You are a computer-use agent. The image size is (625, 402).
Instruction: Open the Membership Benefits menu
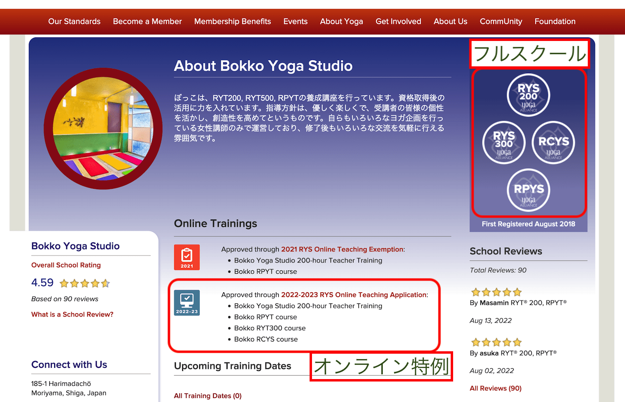click(x=232, y=21)
